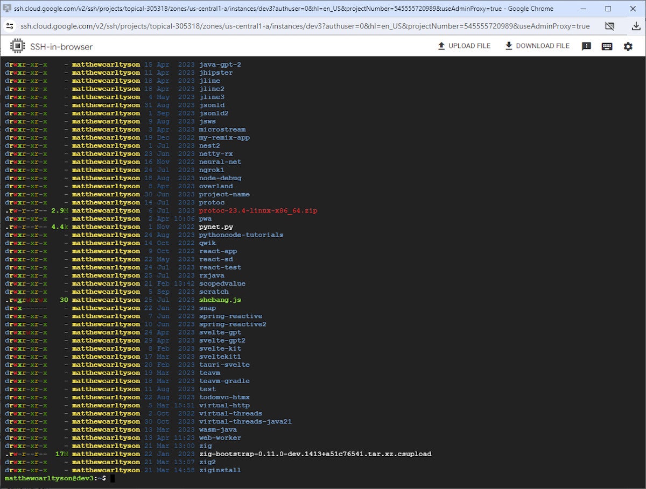Image resolution: width=646 pixels, height=489 pixels.
Task: Click the terminal prompt cursor
Action: tap(113, 478)
